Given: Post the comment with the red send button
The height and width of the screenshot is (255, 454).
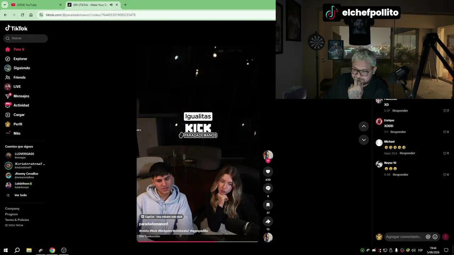Looking at the screenshot, I should point(445,237).
